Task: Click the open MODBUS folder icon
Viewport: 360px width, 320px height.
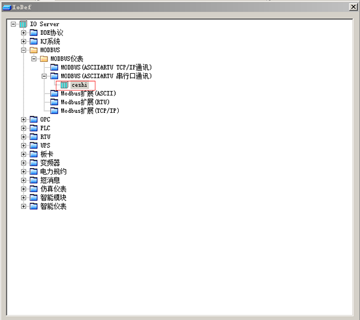Action: coord(34,50)
